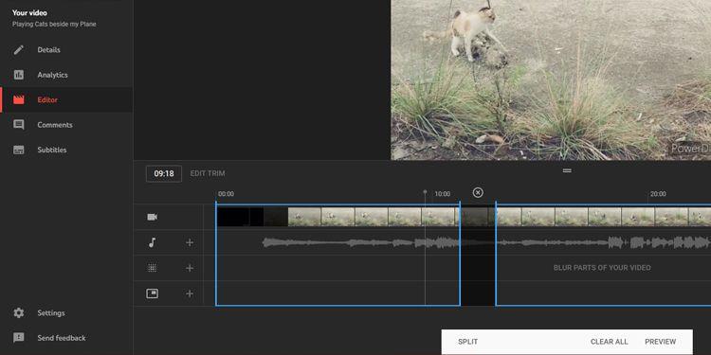
Task: Select the video camera track icon
Action: point(153,217)
